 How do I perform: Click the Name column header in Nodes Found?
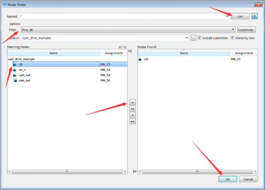pos(184,53)
